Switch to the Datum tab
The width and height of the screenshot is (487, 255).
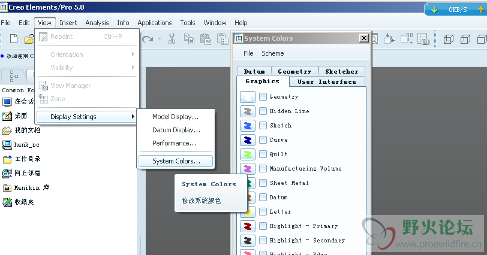pyautogui.click(x=254, y=71)
